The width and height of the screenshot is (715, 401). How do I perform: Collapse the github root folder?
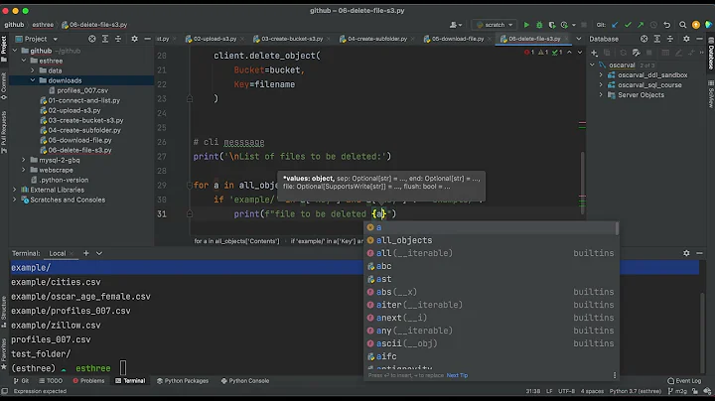[15, 51]
